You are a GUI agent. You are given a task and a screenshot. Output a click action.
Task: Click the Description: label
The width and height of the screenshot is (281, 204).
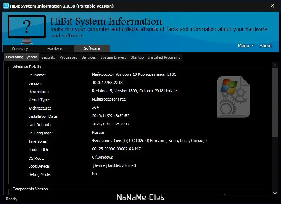(39, 92)
